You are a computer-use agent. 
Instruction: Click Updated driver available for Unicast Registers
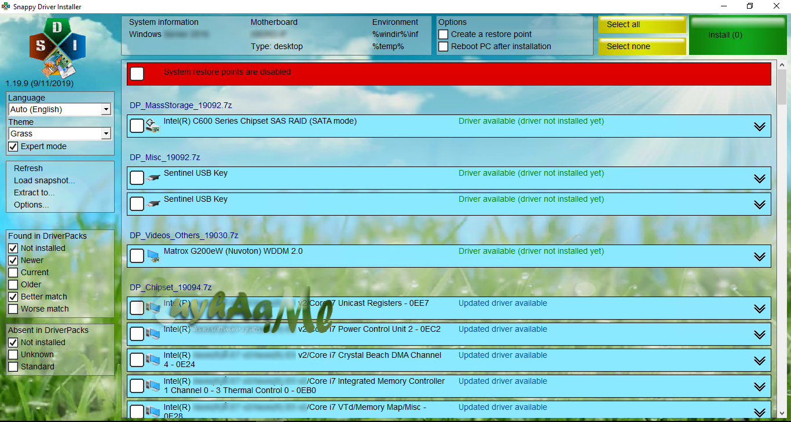(x=503, y=303)
